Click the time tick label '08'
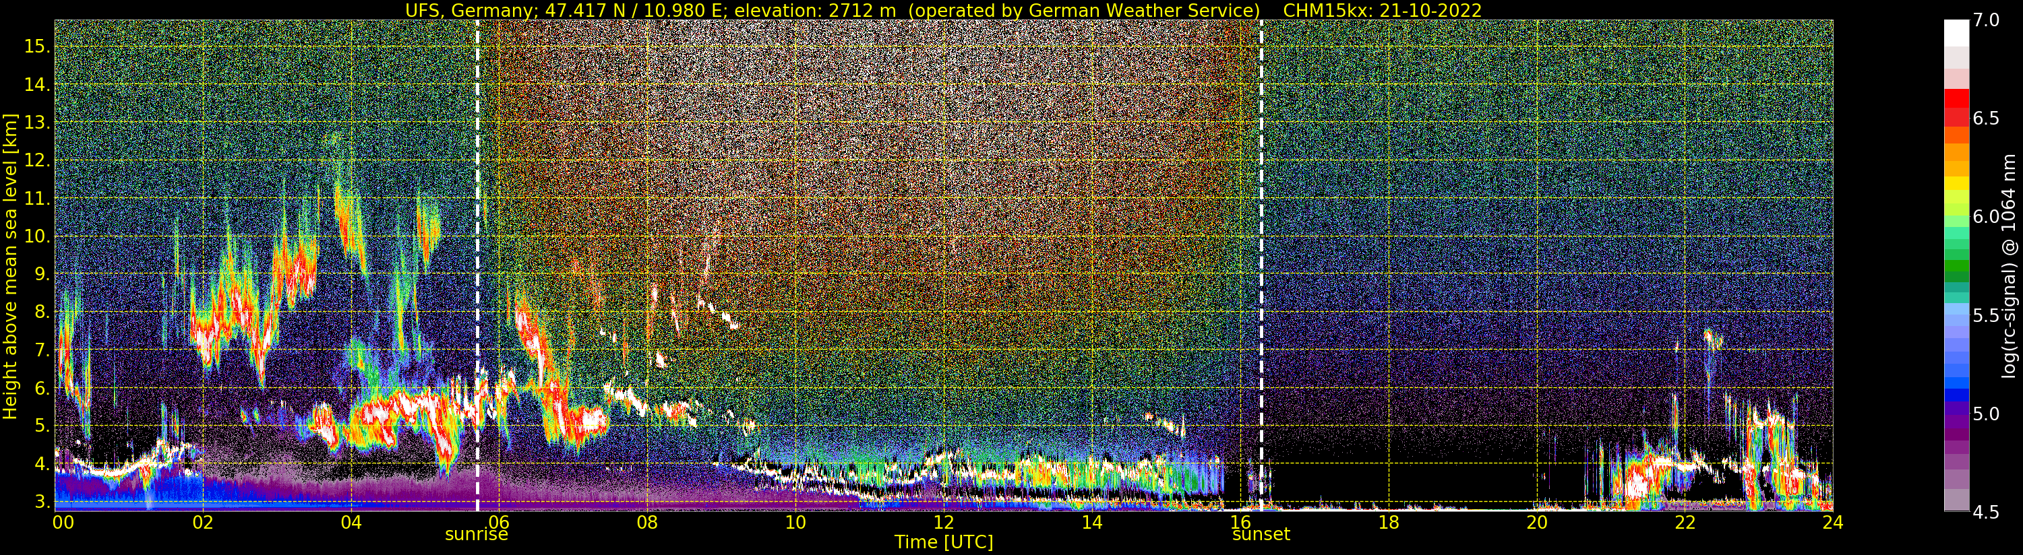This screenshot has width=2023, height=555. (647, 522)
